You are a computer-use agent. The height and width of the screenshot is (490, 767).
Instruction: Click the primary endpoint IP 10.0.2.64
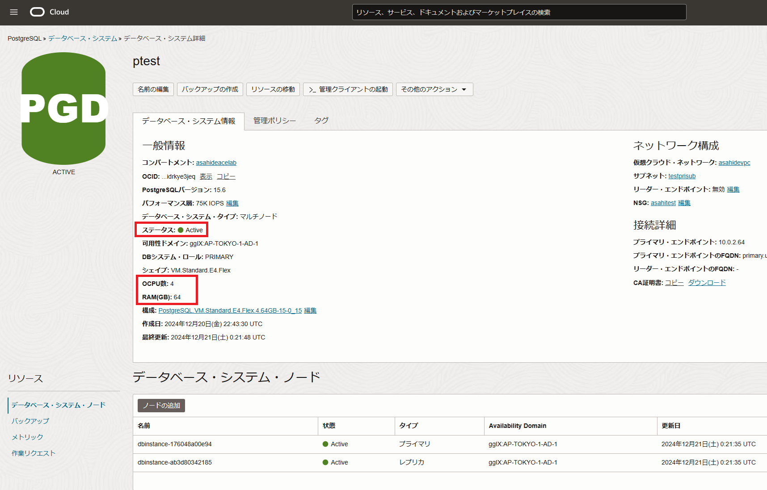coord(732,242)
